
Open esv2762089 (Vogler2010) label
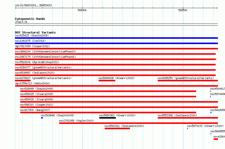(76, 121)
